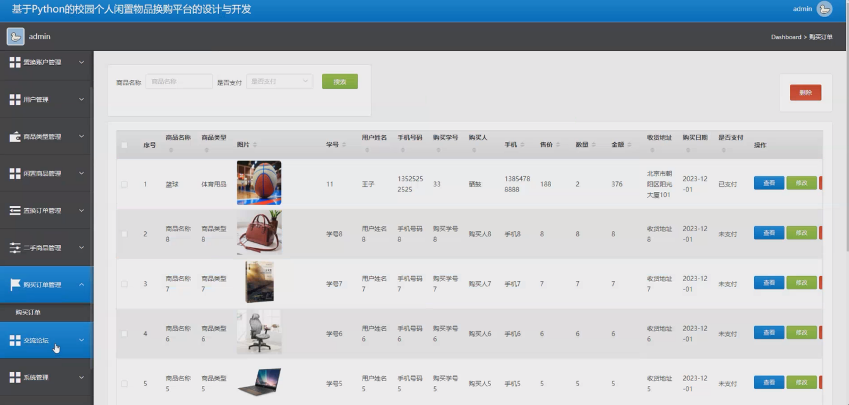Sort by 手机 column using its sort arrows
The image size is (849, 405).
[523, 145]
